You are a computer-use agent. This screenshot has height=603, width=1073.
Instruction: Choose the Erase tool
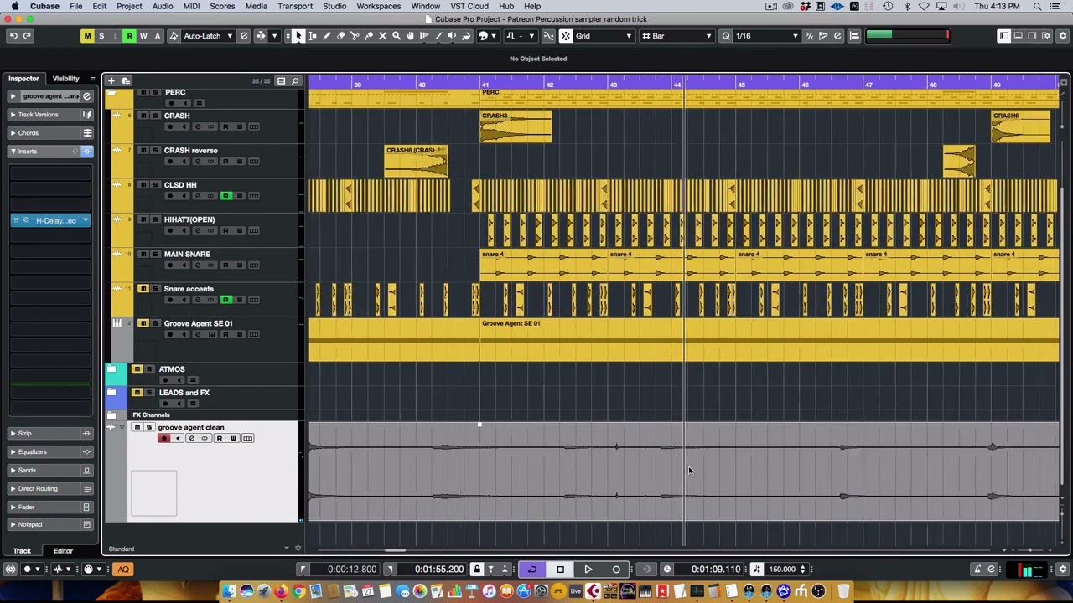tap(340, 36)
